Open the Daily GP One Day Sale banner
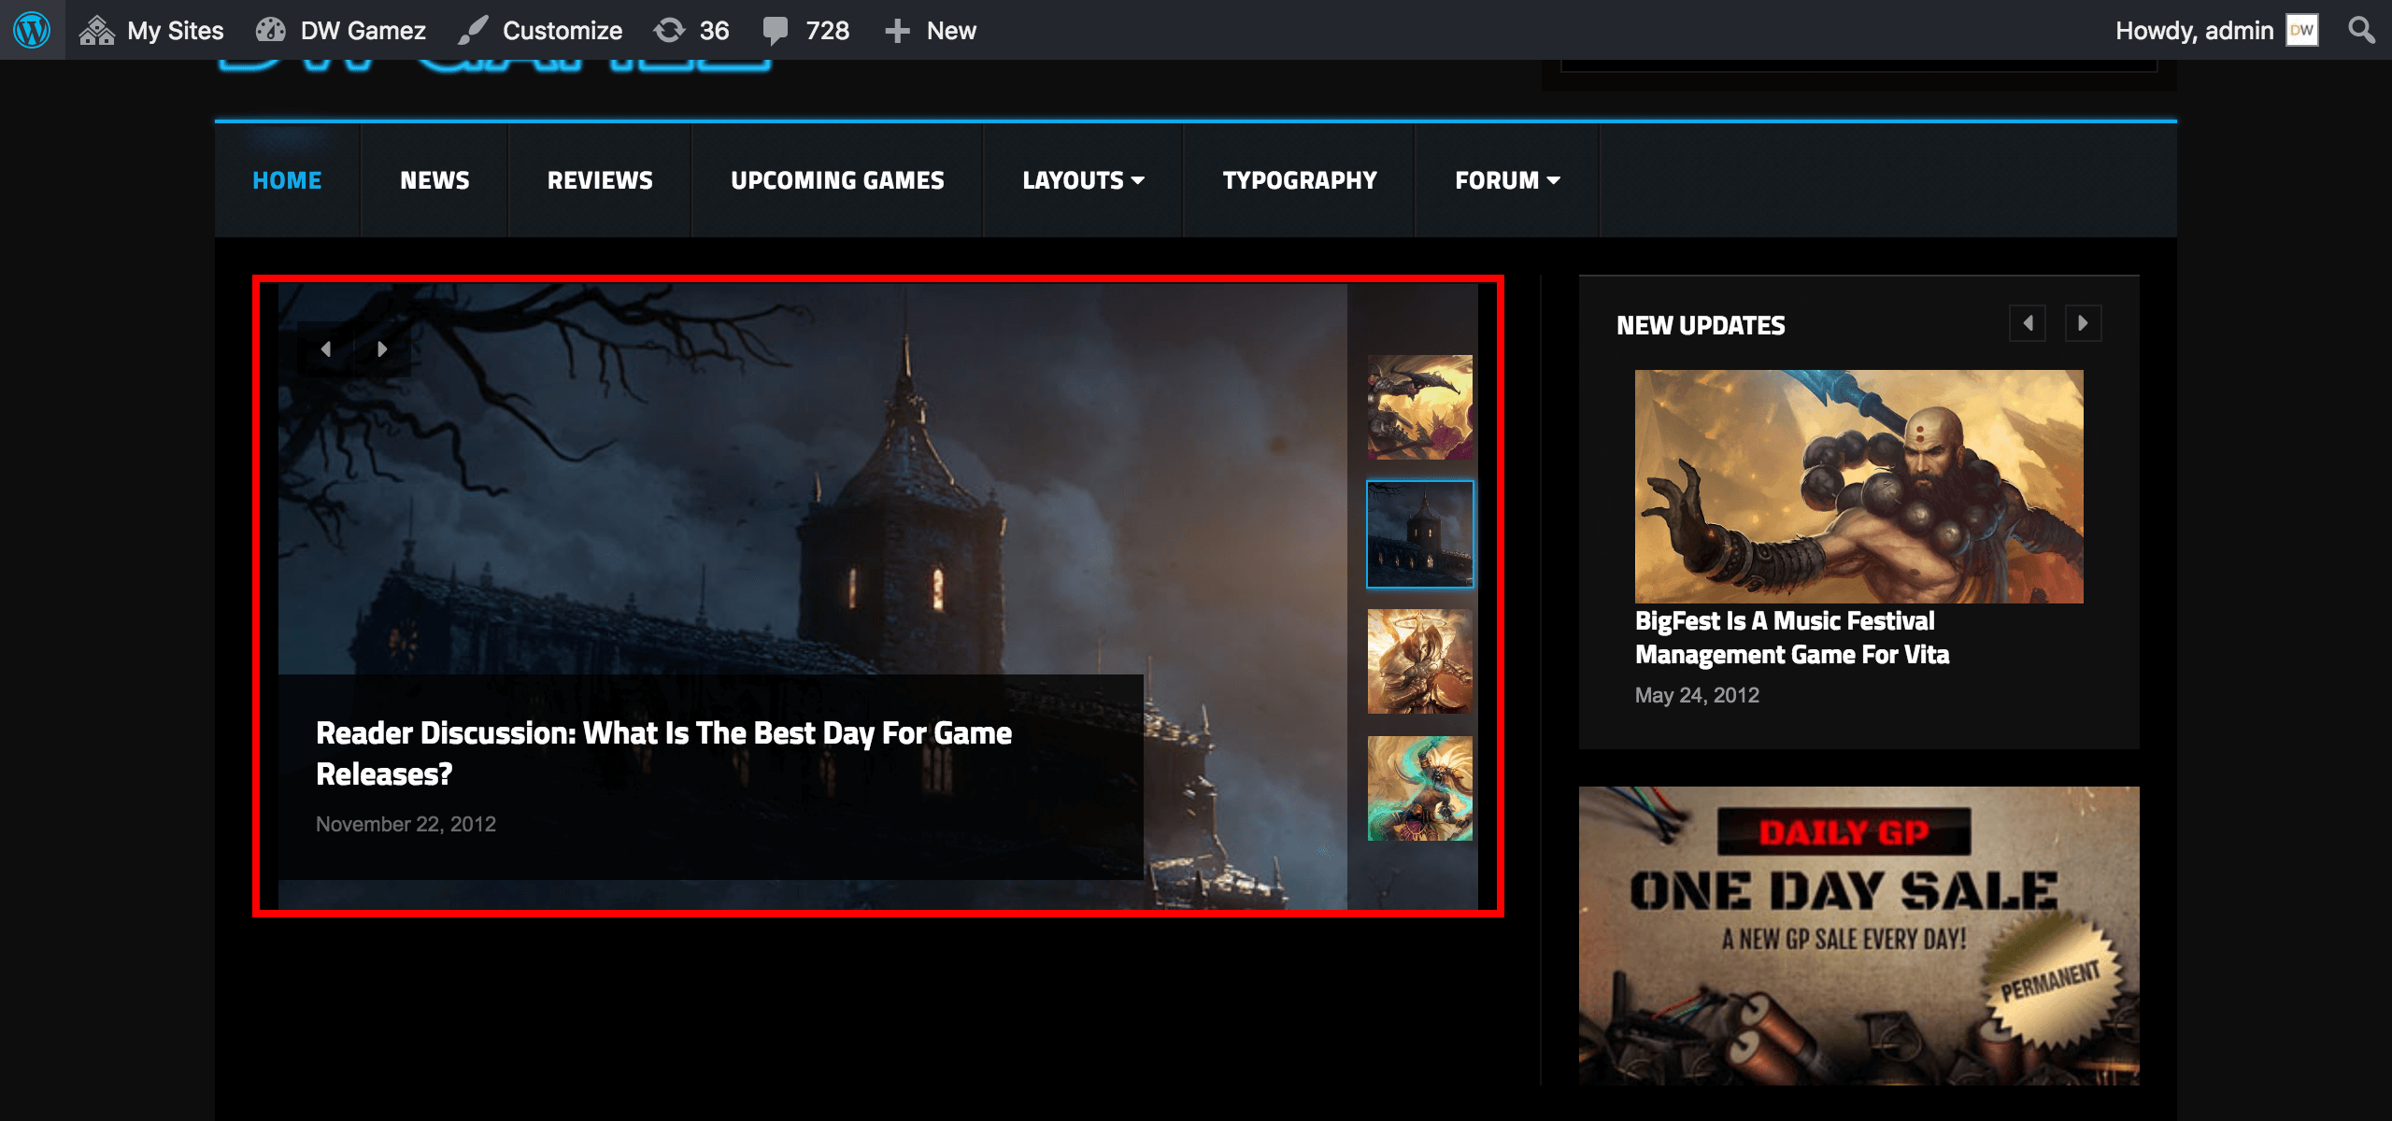This screenshot has width=2392, height=1121. 1858,935
